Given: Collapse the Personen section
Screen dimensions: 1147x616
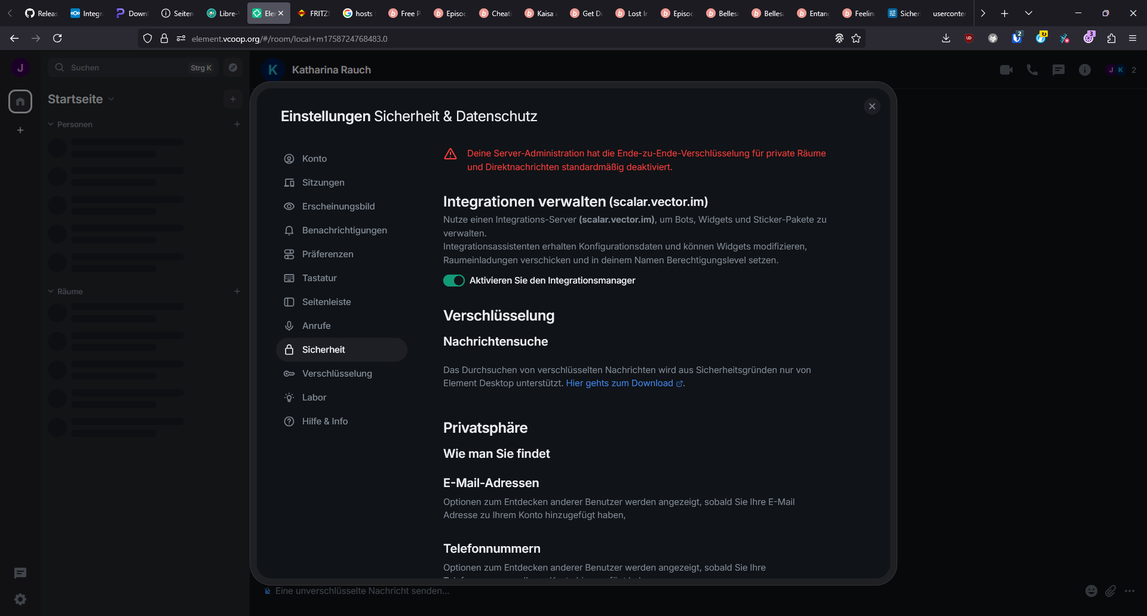Looking at the screenshot, I should pyautogui.click(x=51, y=124).
